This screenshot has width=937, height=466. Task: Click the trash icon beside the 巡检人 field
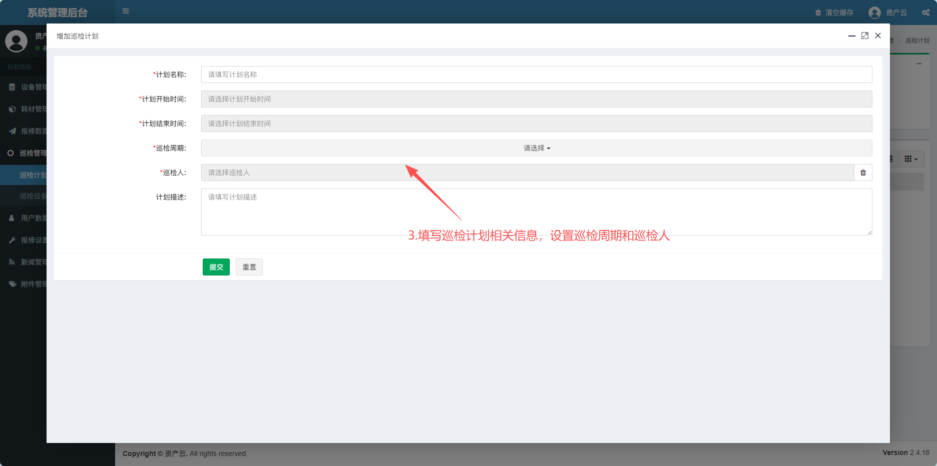(863, 172)
